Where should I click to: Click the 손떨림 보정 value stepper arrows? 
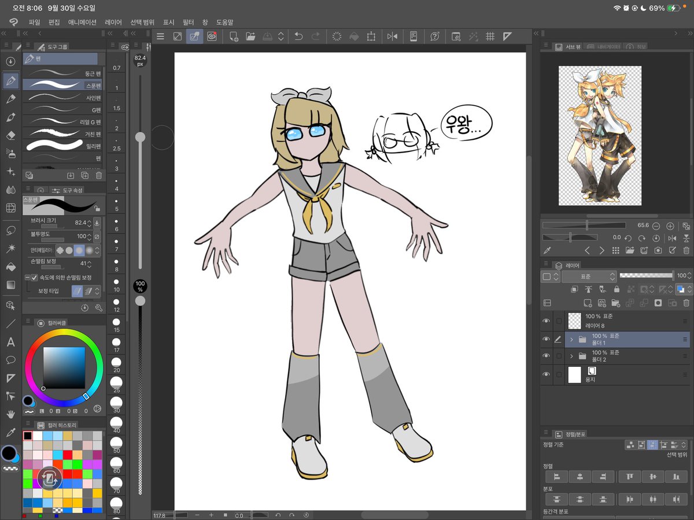click(90, 263)
